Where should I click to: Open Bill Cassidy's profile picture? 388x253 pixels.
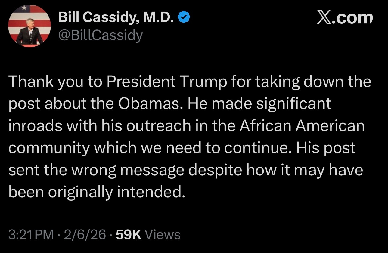(x=29, y=26)
